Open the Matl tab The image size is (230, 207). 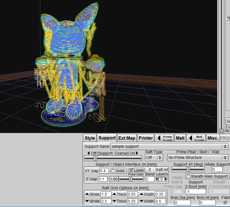pyautogui.click(x=180, y=138)
